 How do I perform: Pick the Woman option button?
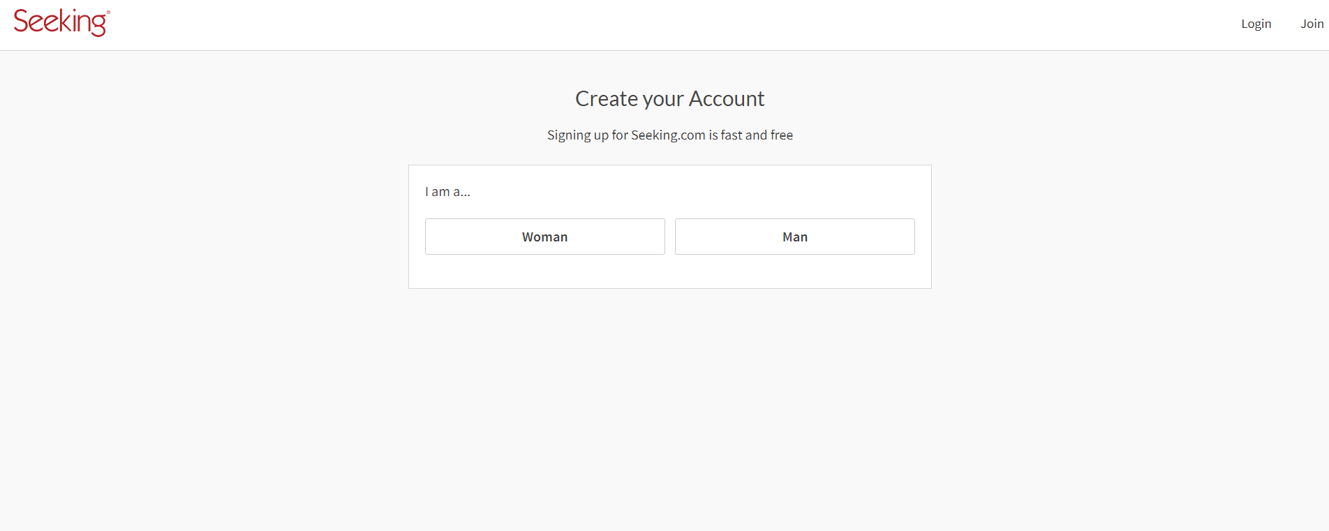(x=544, y=237)
